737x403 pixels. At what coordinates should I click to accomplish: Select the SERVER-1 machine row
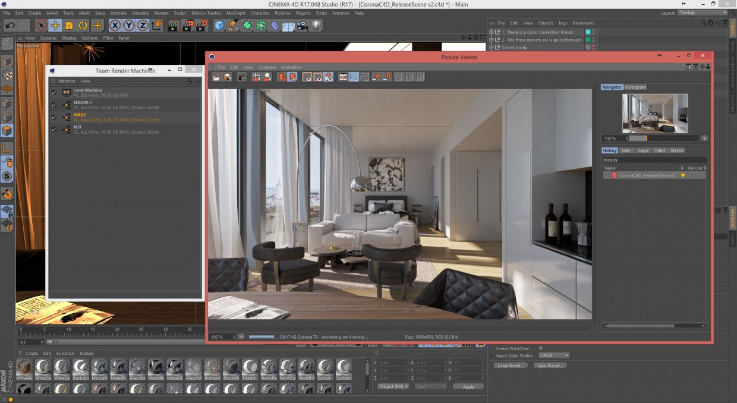pyautogui.click(x=125, y=105)
